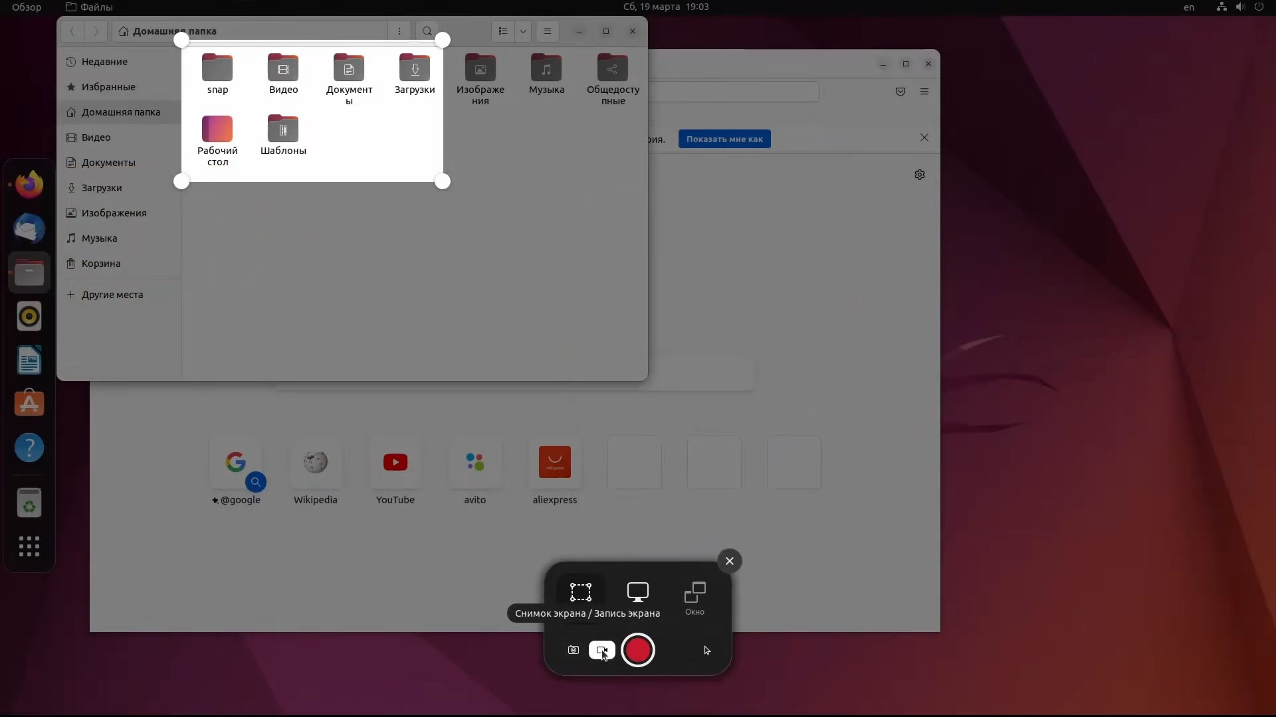Expand the view options dropdown arrow
The height and width of the screenshot is (717, 1276).
(x=523, y=31)
